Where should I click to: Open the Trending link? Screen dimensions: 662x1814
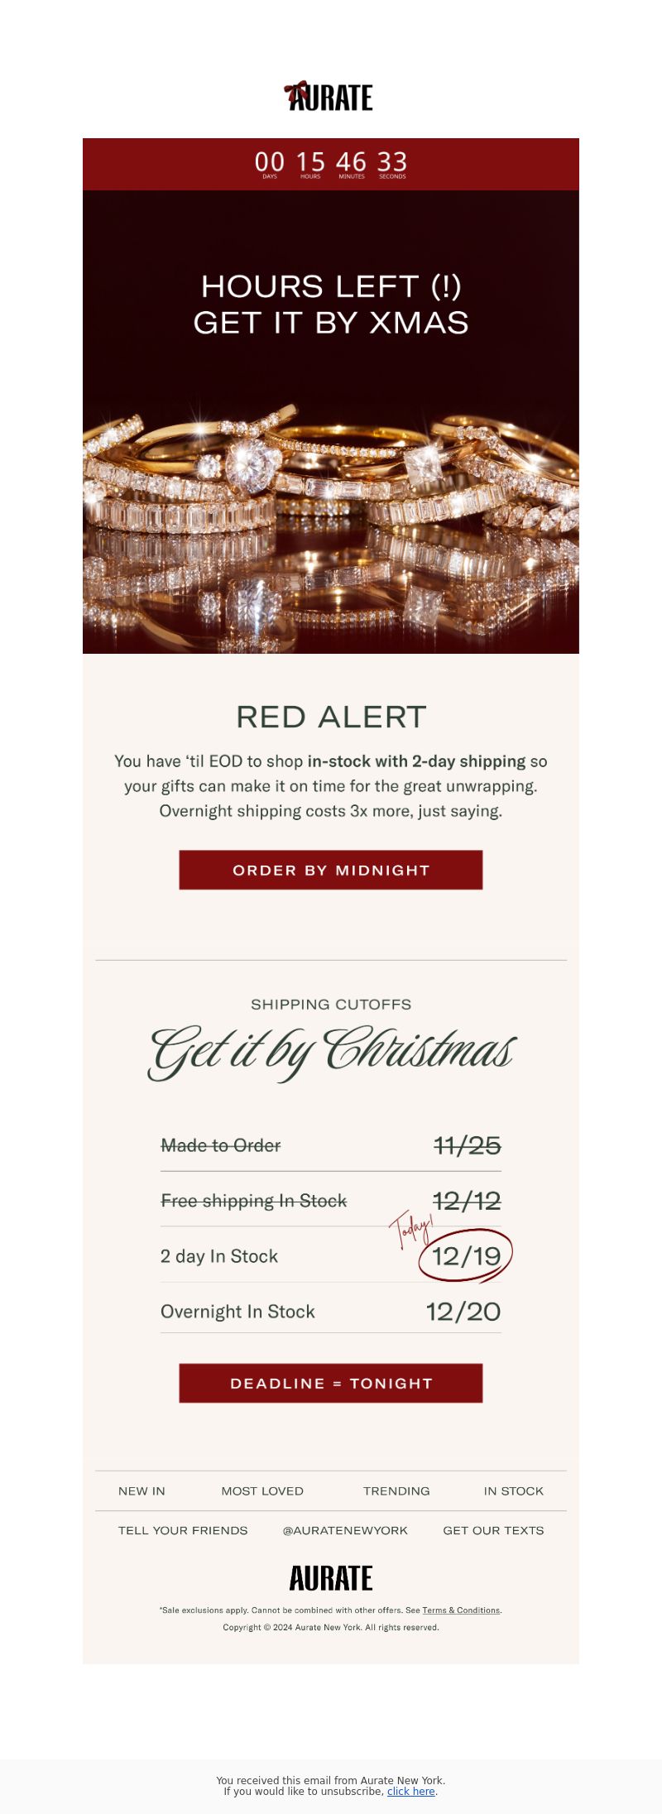coord(396,1490)
